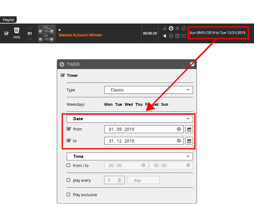The height and width of the screenshot is (204, 254).
Task: Open calendar picker for the from date
Action: pyautogui.click(x=189, y=129)
